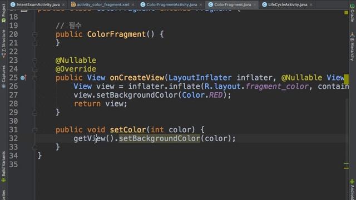This screenshot has height=200, width=356.
Task: Close the IntentExamActivity.java tab
Action: [x=63, y=5]
